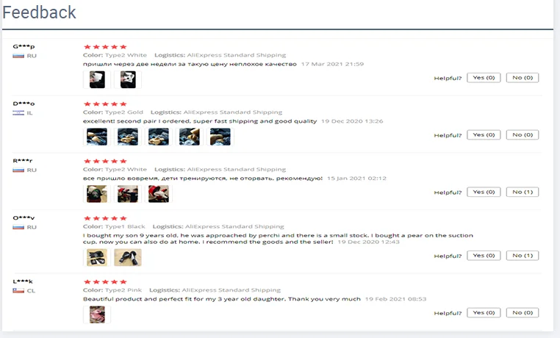Open first photo in O***v's review
Image resolution: width=560 pixels, height=338 pixels.
[x=97, y=257]
